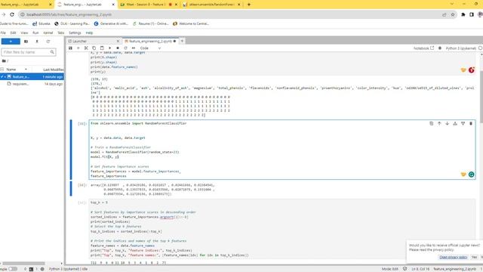
Task: Click the Edureka bookmark
Action: (x=42, y=23)
